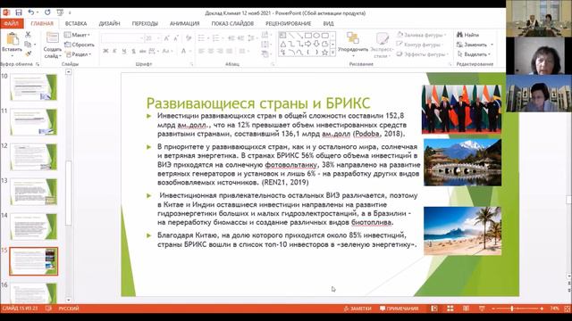Switch to the ВСТАВКА tab
The height and width of the screenshot is (321, 572).
point(76,23)
